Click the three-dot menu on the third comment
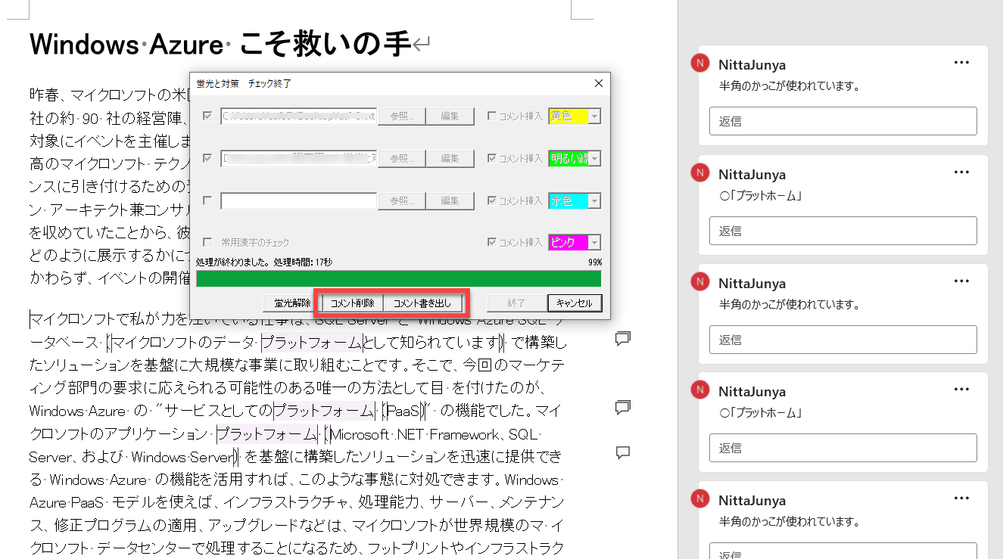The image size is (1003, 559). (961, 281)
